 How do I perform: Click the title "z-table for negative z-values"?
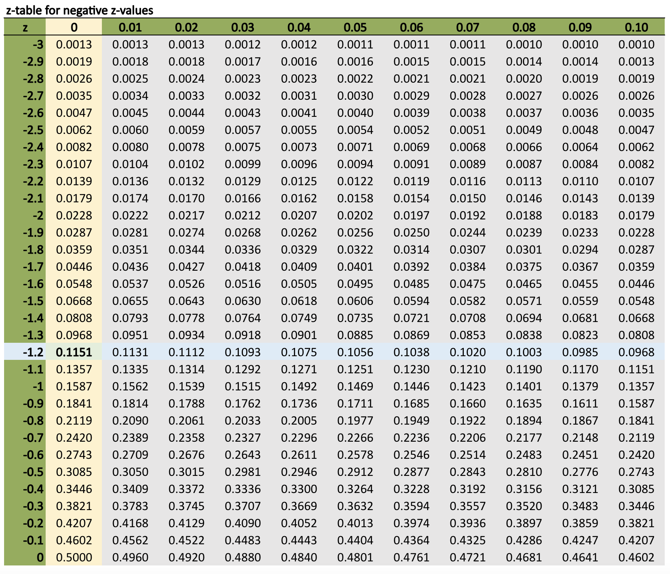point(80,10)
